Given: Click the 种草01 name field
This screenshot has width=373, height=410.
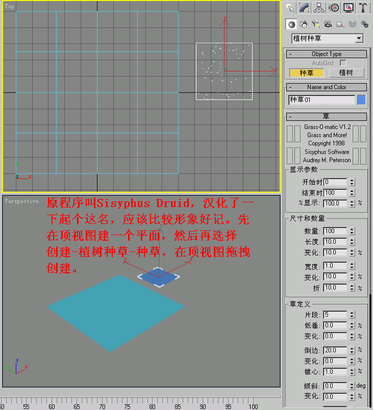Looking at the screenshot, I should [322, 100].
